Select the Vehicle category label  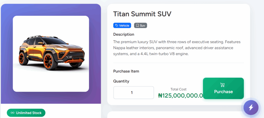[x=124, y=25]
